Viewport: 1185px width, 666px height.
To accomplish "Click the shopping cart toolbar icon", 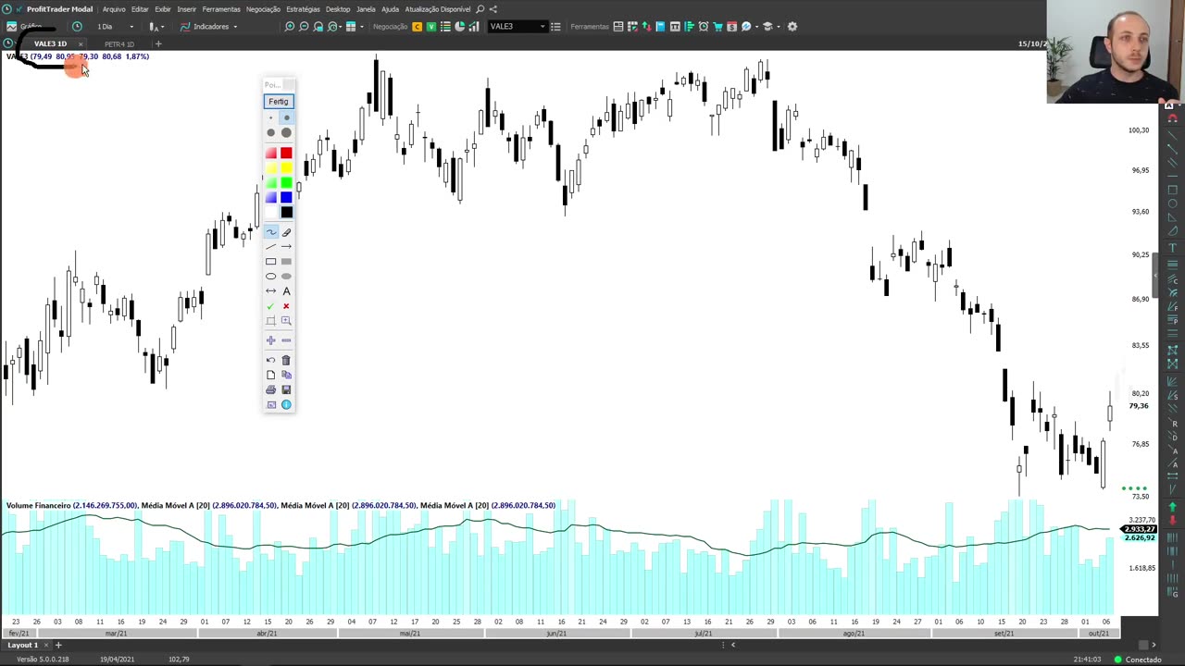I will [x=717, y=27].
